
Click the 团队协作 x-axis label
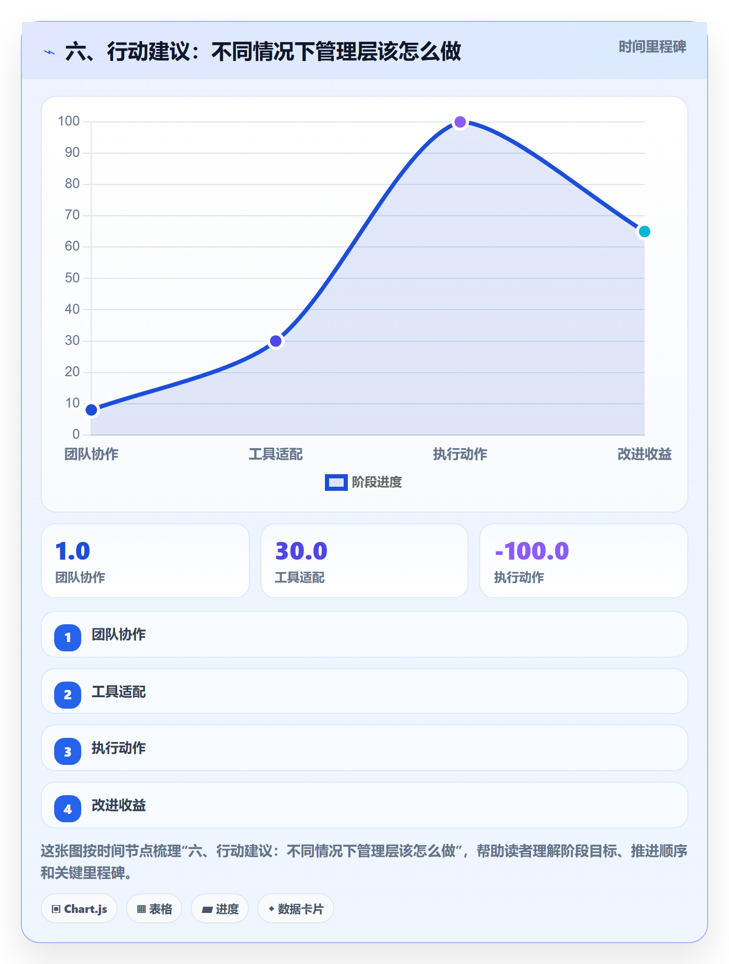tap(92, 454)
